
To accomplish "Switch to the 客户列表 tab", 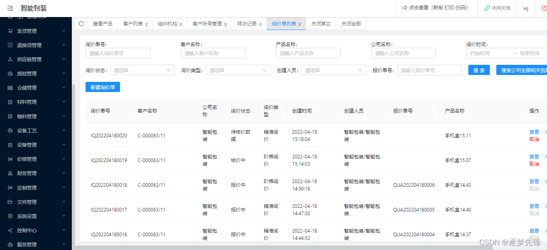I will [133, 24].
